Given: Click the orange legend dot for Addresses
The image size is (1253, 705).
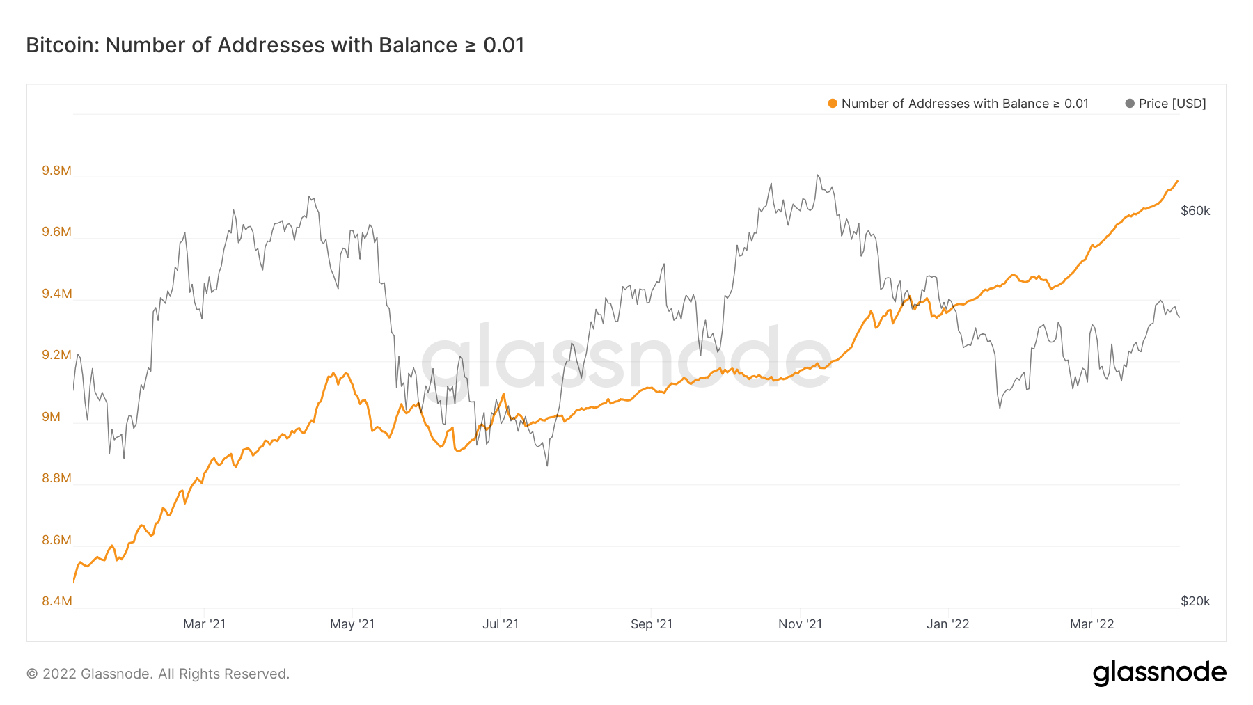Looking at the screenshot, I should coord(833,104).
